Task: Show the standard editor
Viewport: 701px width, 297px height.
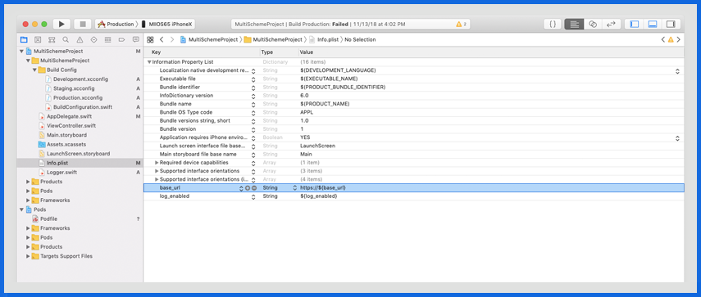Action: point(574,24)
